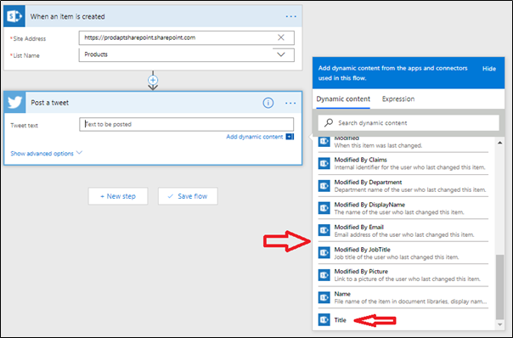The image size is (513, 338).
Task: Click SharePoint icon next to Modified By Claims
Action: point(324,163)
